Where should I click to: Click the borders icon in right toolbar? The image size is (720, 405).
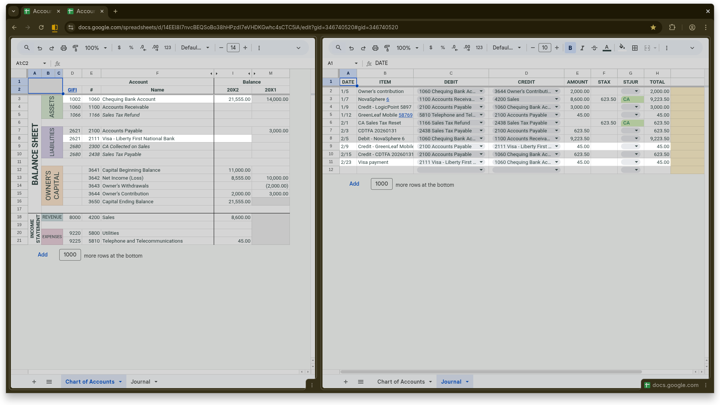point(634,48)
